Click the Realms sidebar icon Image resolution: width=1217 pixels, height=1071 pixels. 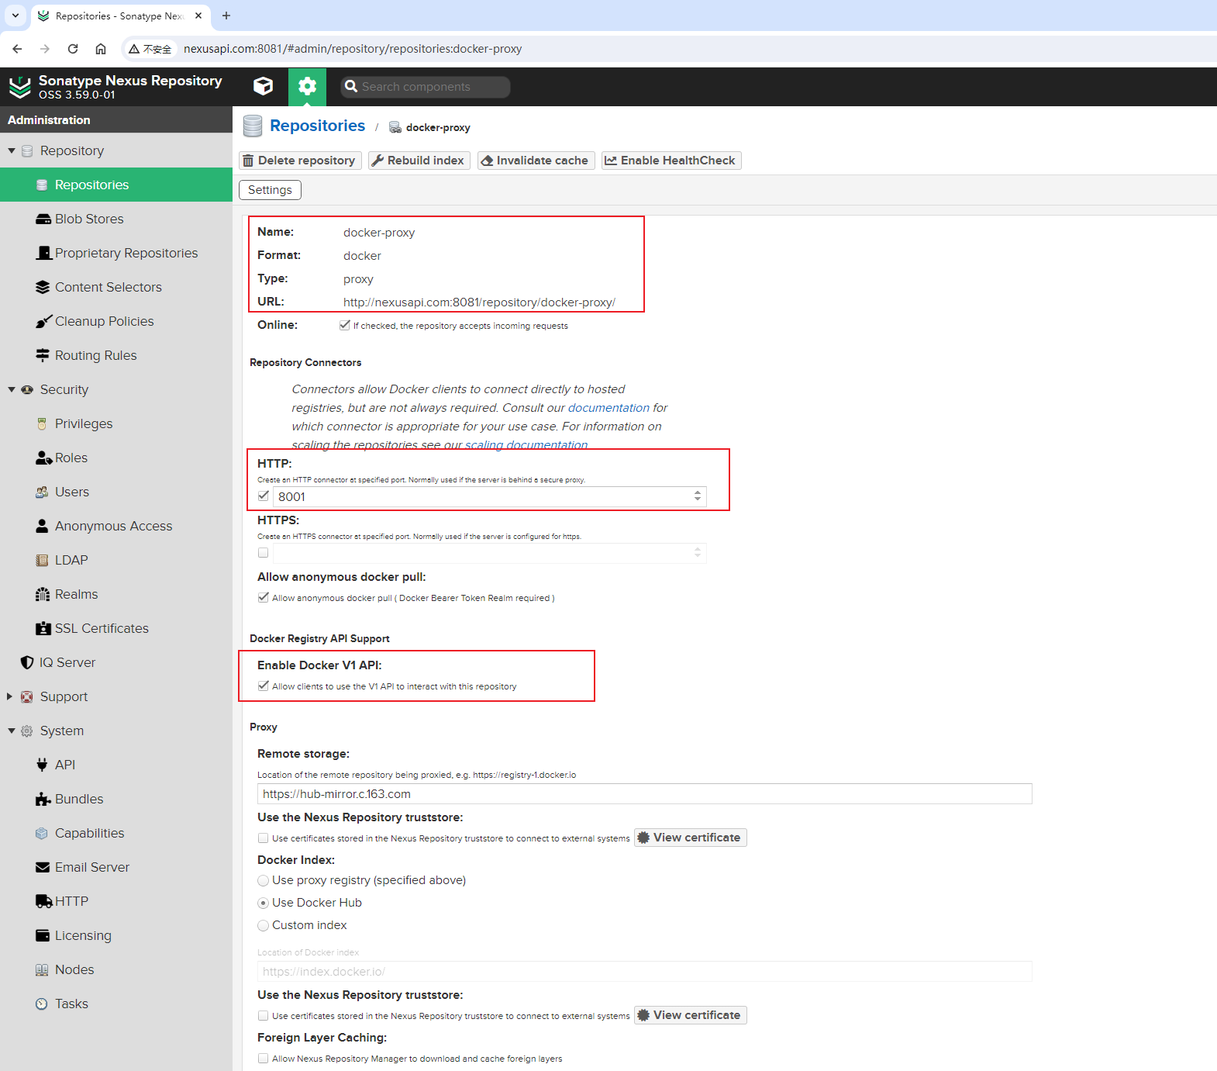pyautogui.click(x=43, y=594)
